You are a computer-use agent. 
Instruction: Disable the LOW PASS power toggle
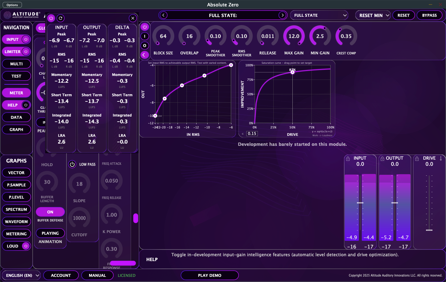72,164
